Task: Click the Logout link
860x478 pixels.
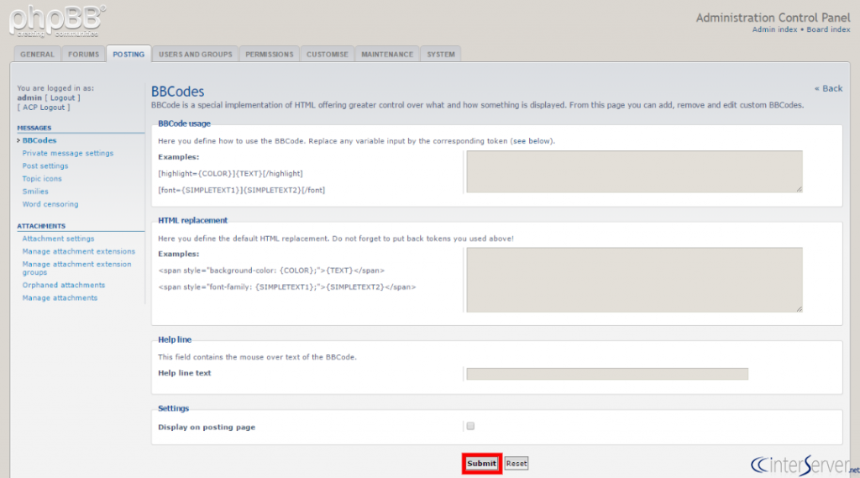Action: coord(62,97)
